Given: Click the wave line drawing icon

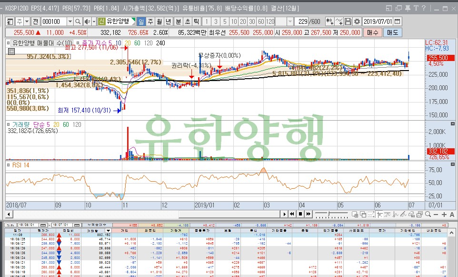Looking at the screenshot, I should (396, 215).
